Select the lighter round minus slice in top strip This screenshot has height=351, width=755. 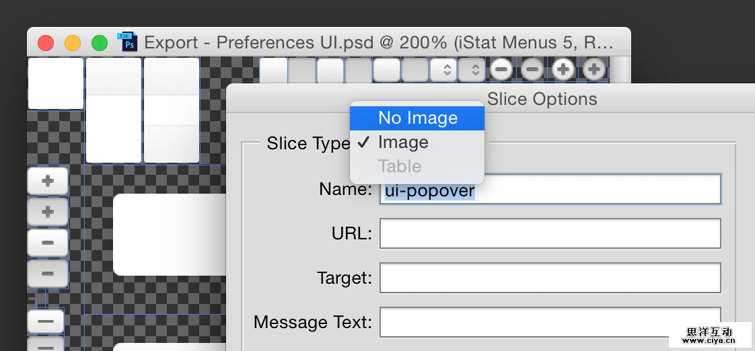[x=501, y=69]
